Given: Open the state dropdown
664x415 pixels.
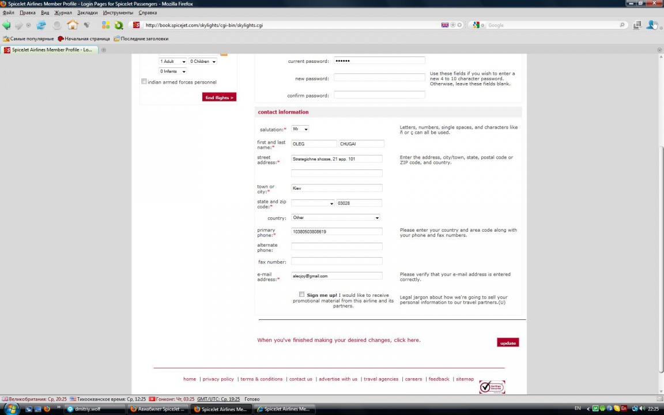Looking at the screenshot, I should click(312, 203).
